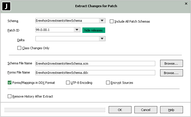Toggle Class Changes Only checkbox
This screenshot has width=191, height=117.
pos(19,48)
